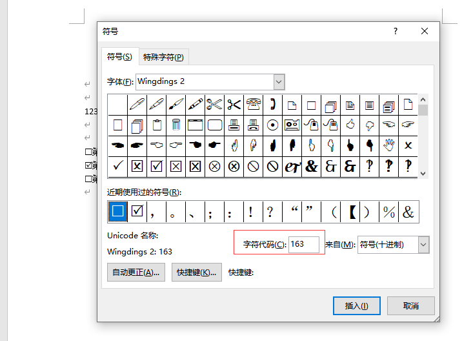The width and height of the screenshot is (473, 341).
Task: Select the clipboard symbol in the grid
Action: point(156,125)
